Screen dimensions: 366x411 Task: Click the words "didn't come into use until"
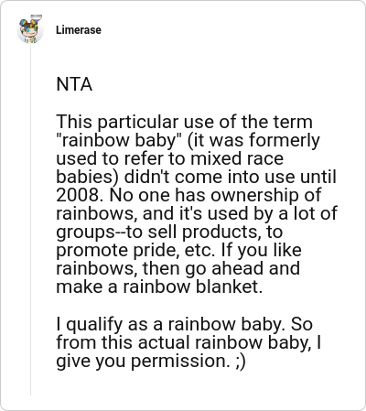(x=231, y=177)
